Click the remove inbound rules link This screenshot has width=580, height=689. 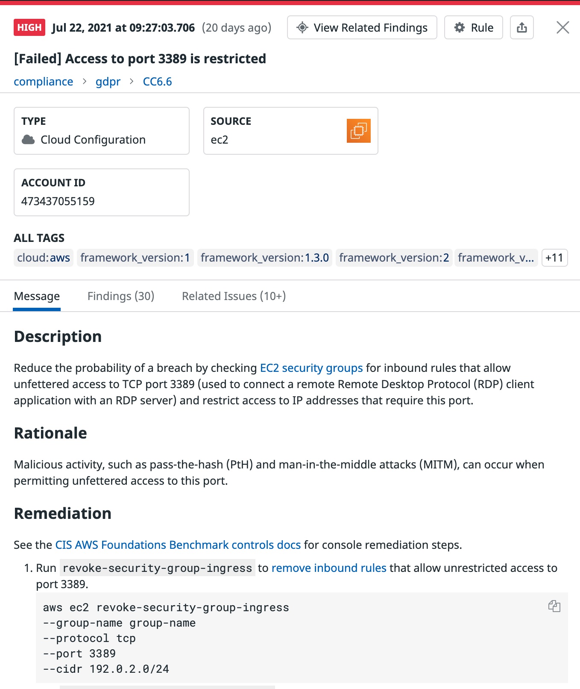click(x=329, y=568)
